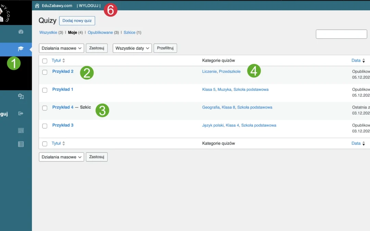Screen dimensions: 370x231
Task: Click the search input field
Action: pos(341,34)
